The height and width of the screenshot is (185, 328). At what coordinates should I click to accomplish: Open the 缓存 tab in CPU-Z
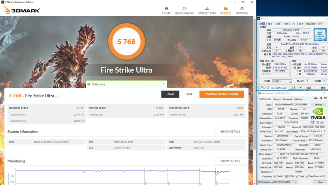click(x=270, y=24)
